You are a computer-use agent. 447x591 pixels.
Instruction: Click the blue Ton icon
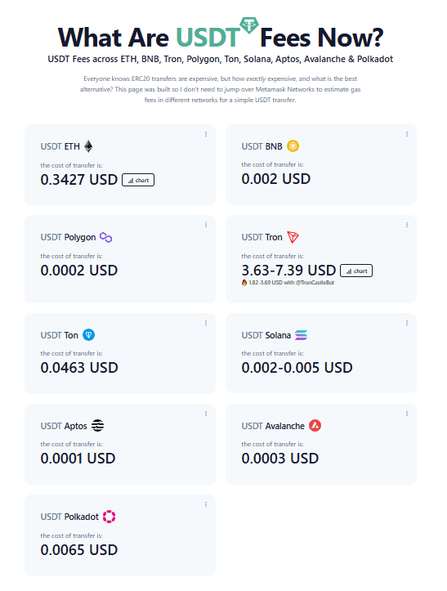tap(88, 334)
